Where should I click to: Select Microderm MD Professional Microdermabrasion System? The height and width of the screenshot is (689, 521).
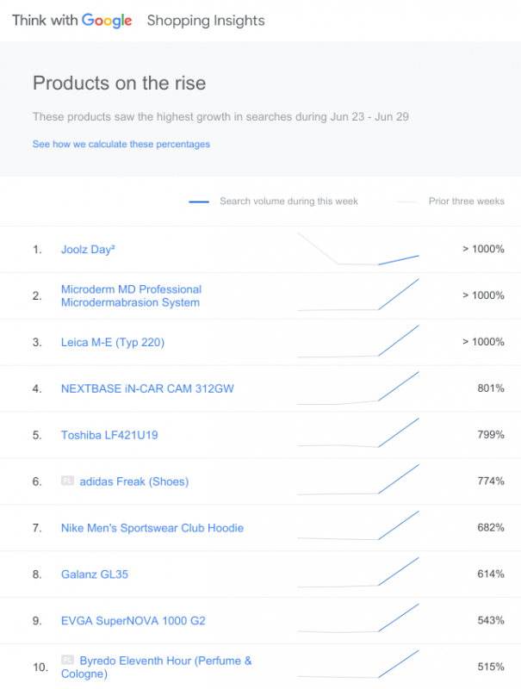[131, 296]
